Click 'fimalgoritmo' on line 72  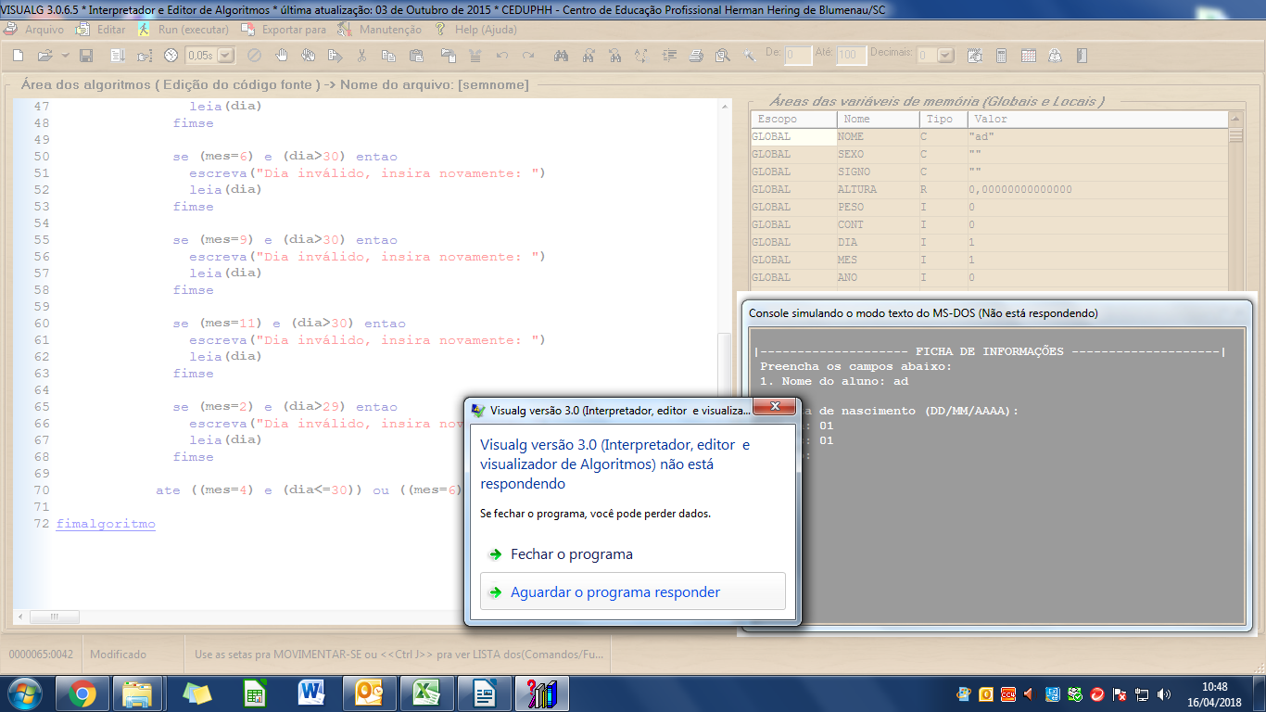point(106,524)
